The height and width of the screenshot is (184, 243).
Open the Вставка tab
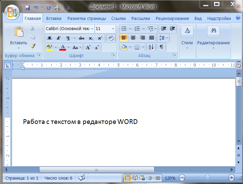[x=54, y=19]
